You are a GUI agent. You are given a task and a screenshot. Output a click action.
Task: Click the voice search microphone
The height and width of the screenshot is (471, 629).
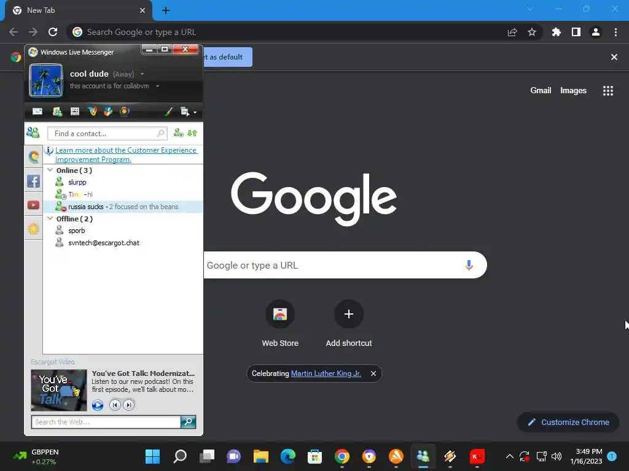pyautogui.click(x=469, y=265)
